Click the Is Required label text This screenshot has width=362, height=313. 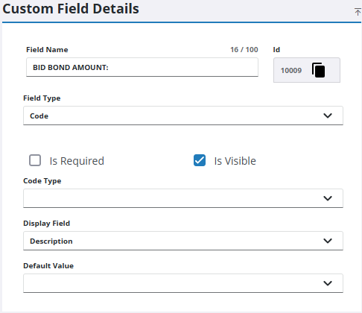tap(77, 161)
